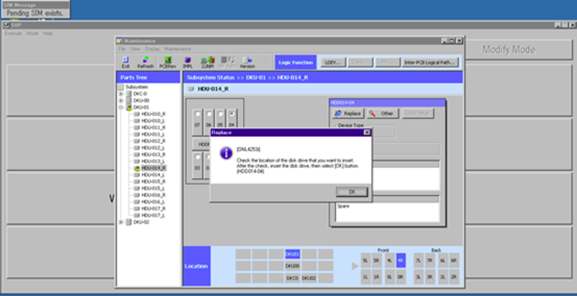Click the Refresh toolbar icon
This screenshot has height=296, width=577.
pos(145,62)
